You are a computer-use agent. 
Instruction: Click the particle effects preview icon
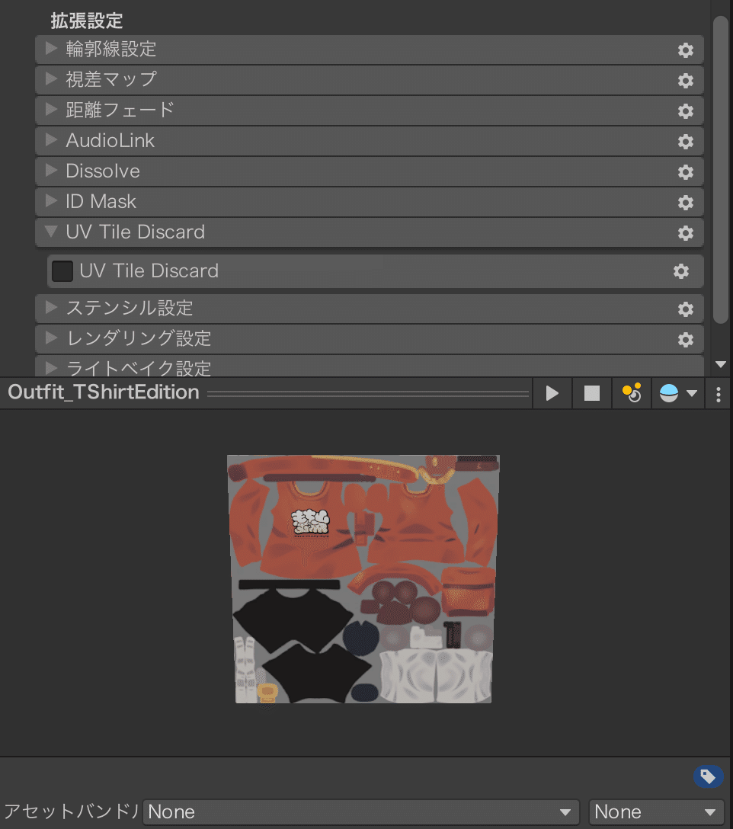point(632,393)
